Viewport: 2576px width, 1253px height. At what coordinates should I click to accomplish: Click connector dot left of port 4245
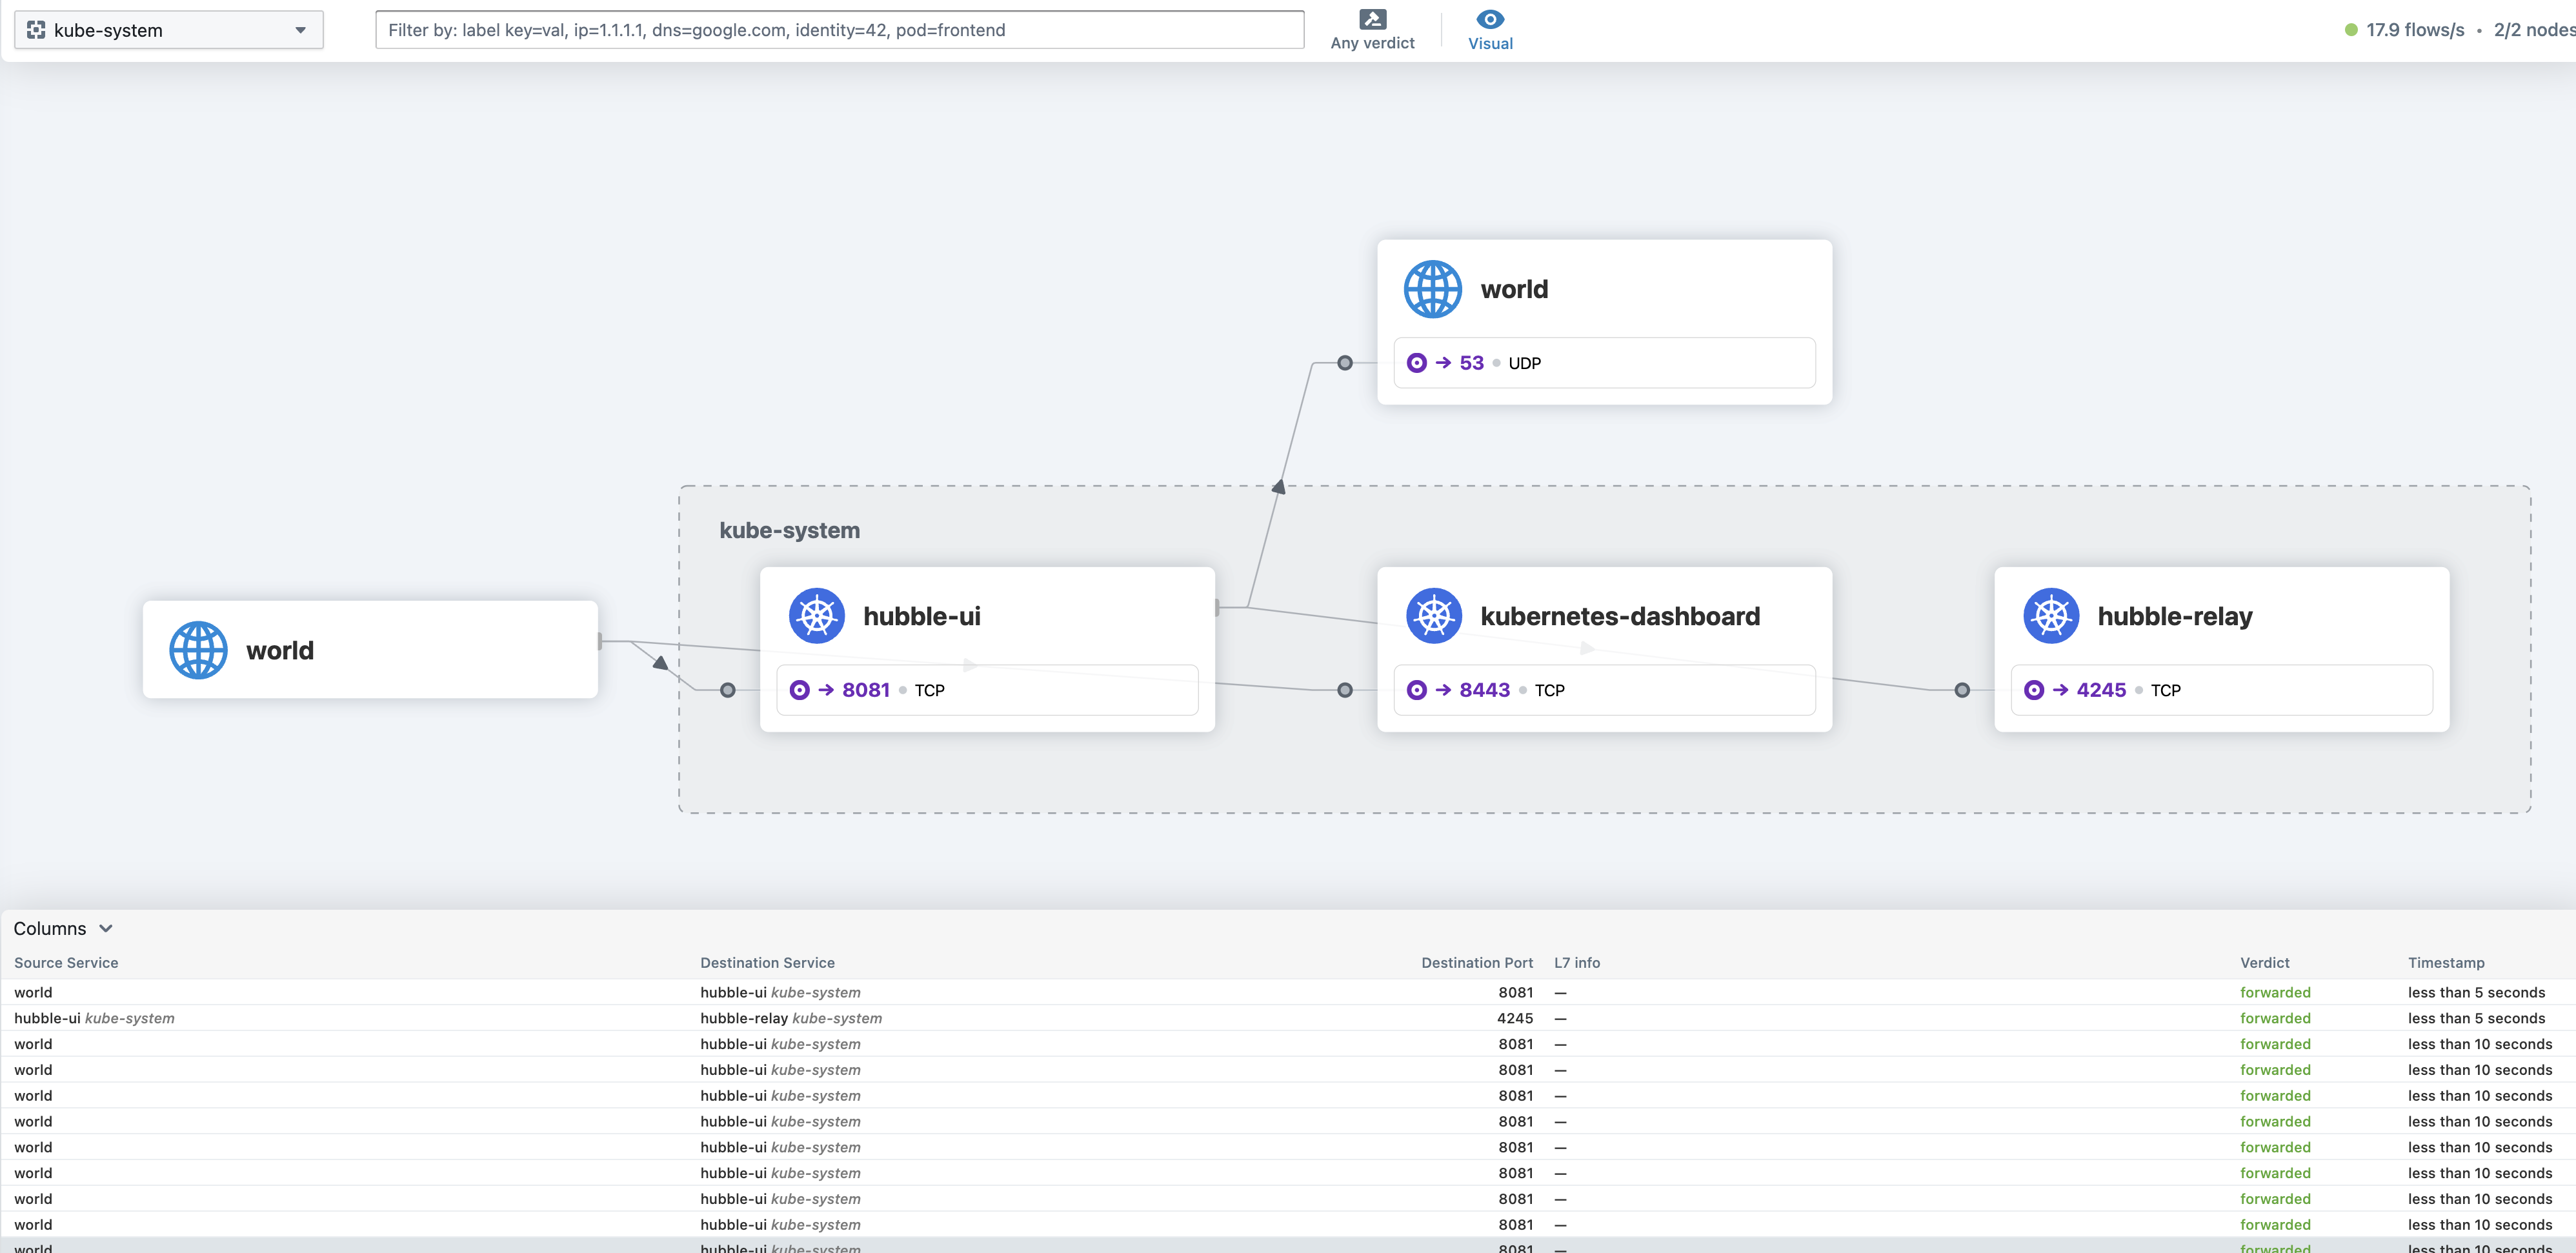coord(1962,690)
